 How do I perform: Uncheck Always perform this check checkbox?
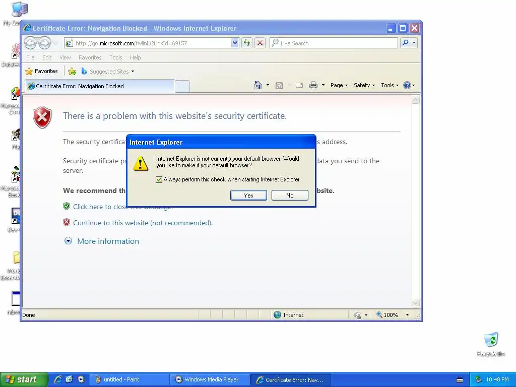pos(159,180)
